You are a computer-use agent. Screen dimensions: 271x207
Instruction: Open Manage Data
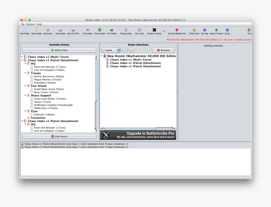pyautogui.click(x=126, y=31)
